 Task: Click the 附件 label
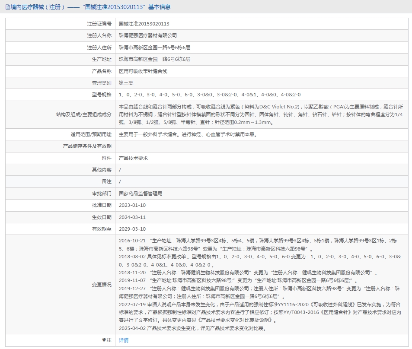tap(107, 158)
